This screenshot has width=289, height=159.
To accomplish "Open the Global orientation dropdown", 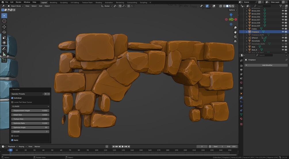I will [107, 6].
